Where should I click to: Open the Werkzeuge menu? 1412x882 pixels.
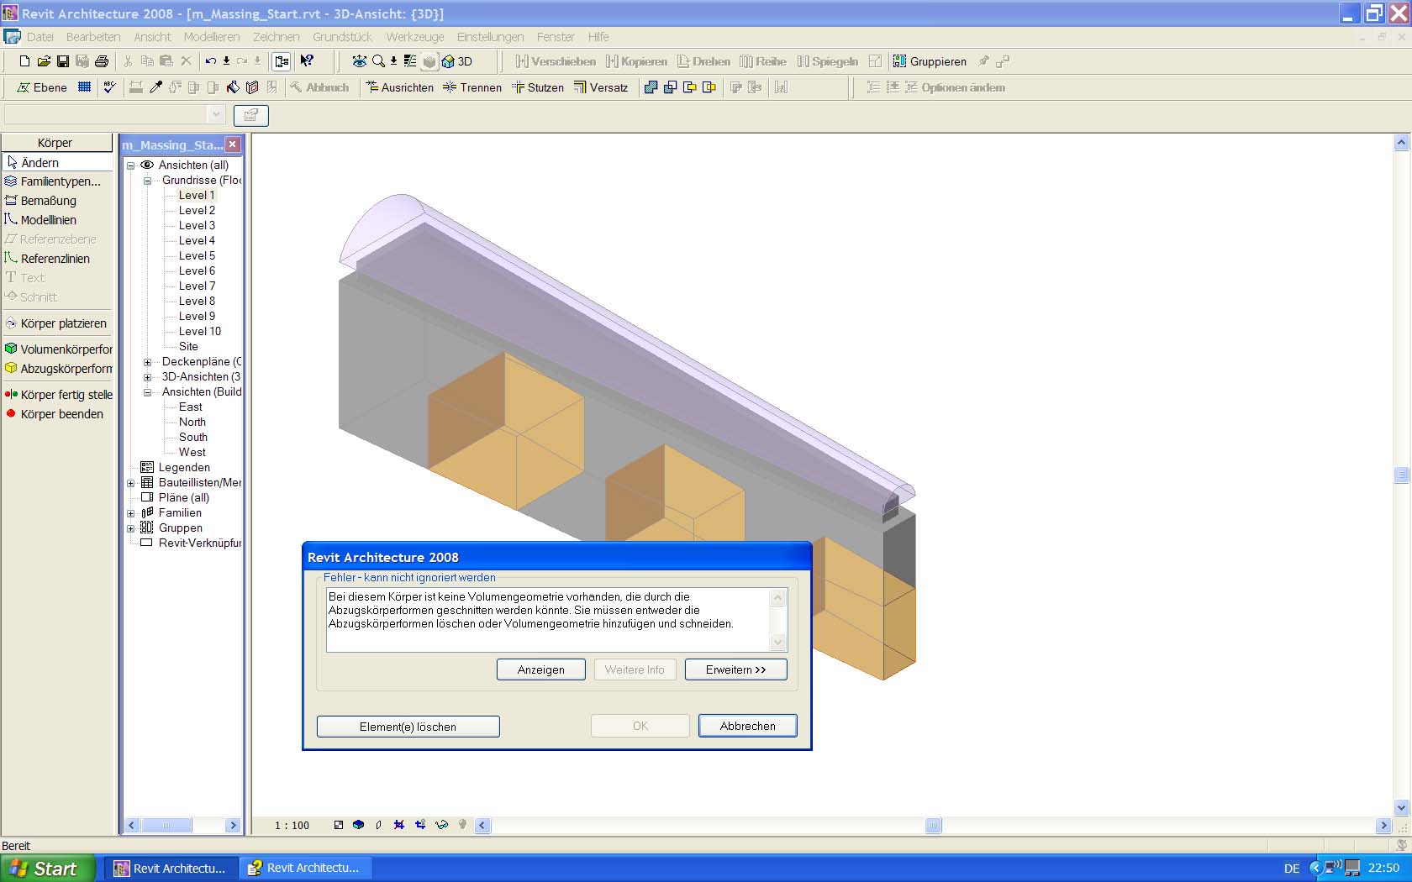(415, 37)
